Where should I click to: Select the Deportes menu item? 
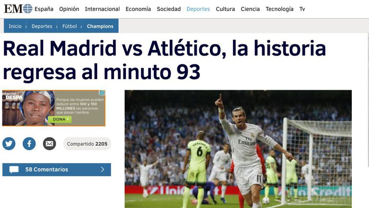pos(198,9)
